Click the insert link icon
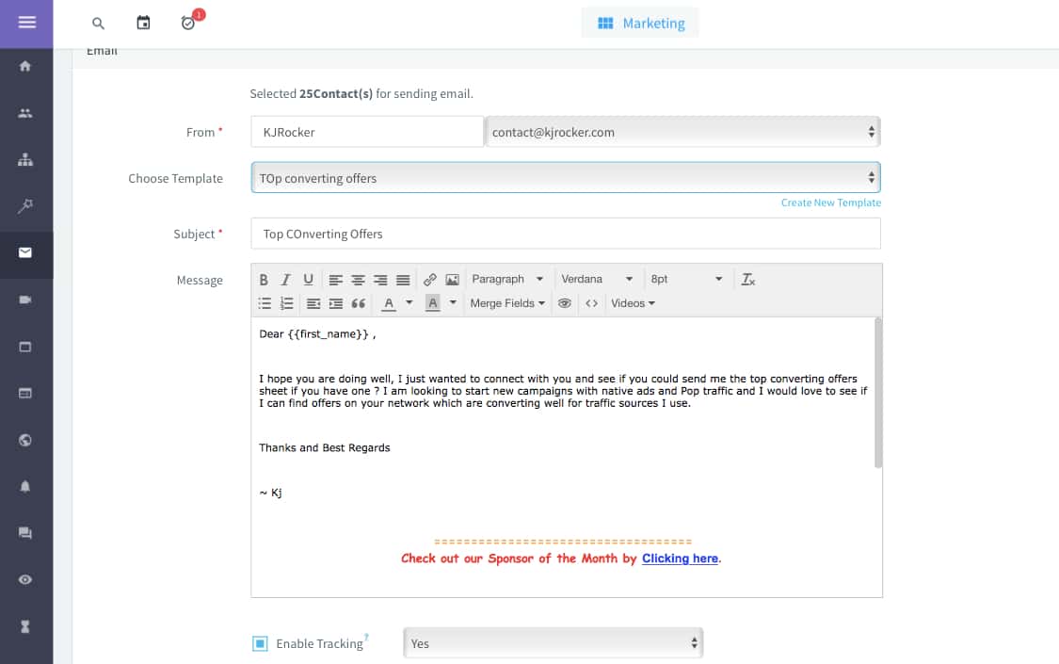Image resolution: width=1059 pixels, height=664 pixels. pos(430,280)
